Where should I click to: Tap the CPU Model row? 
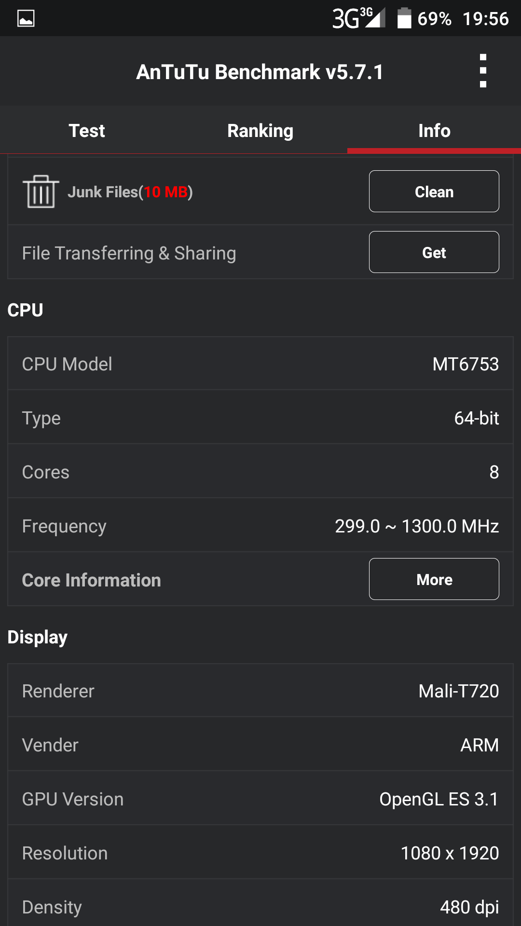260,364
